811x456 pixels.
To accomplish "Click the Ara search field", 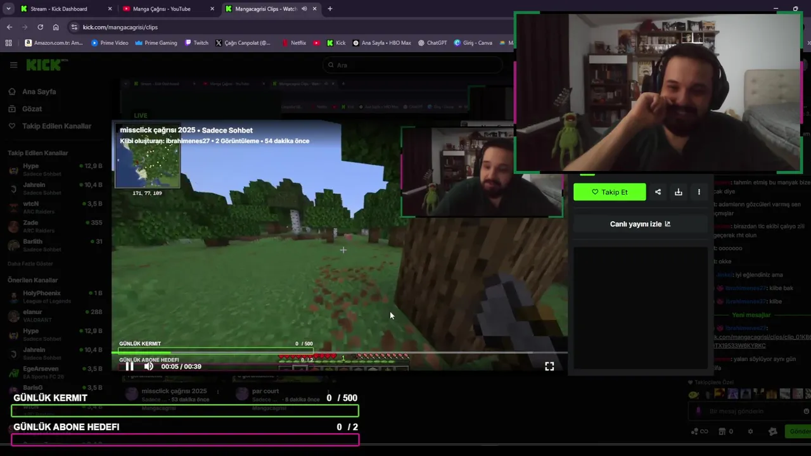I will [x=412, y=65].
